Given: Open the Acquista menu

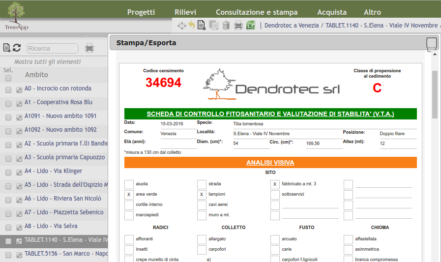Looking at the screenshot, I should 332,12.
